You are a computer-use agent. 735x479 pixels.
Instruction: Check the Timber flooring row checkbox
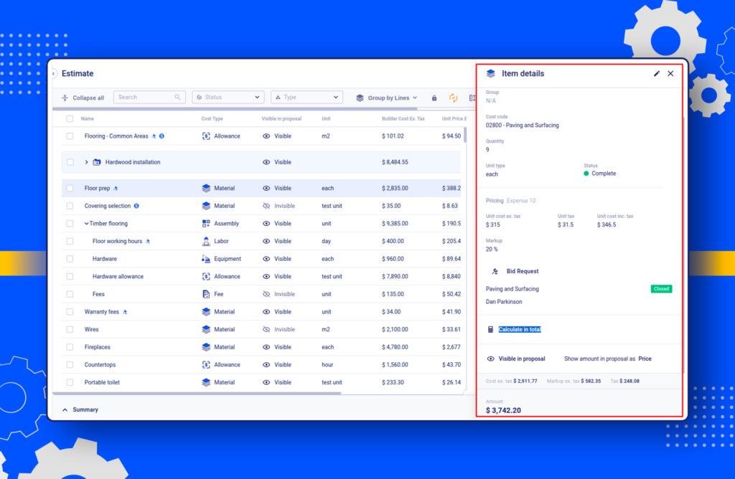(x=70, y=223)
